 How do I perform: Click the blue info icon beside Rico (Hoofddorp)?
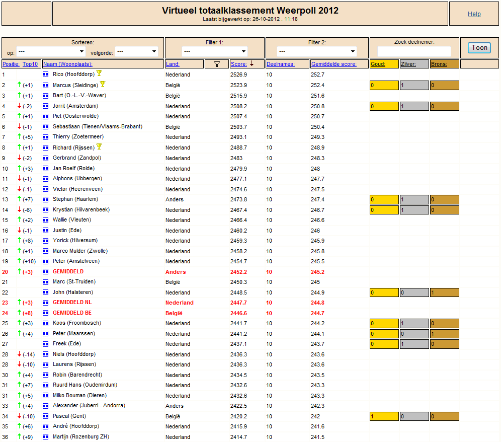[x=46, y=74]
